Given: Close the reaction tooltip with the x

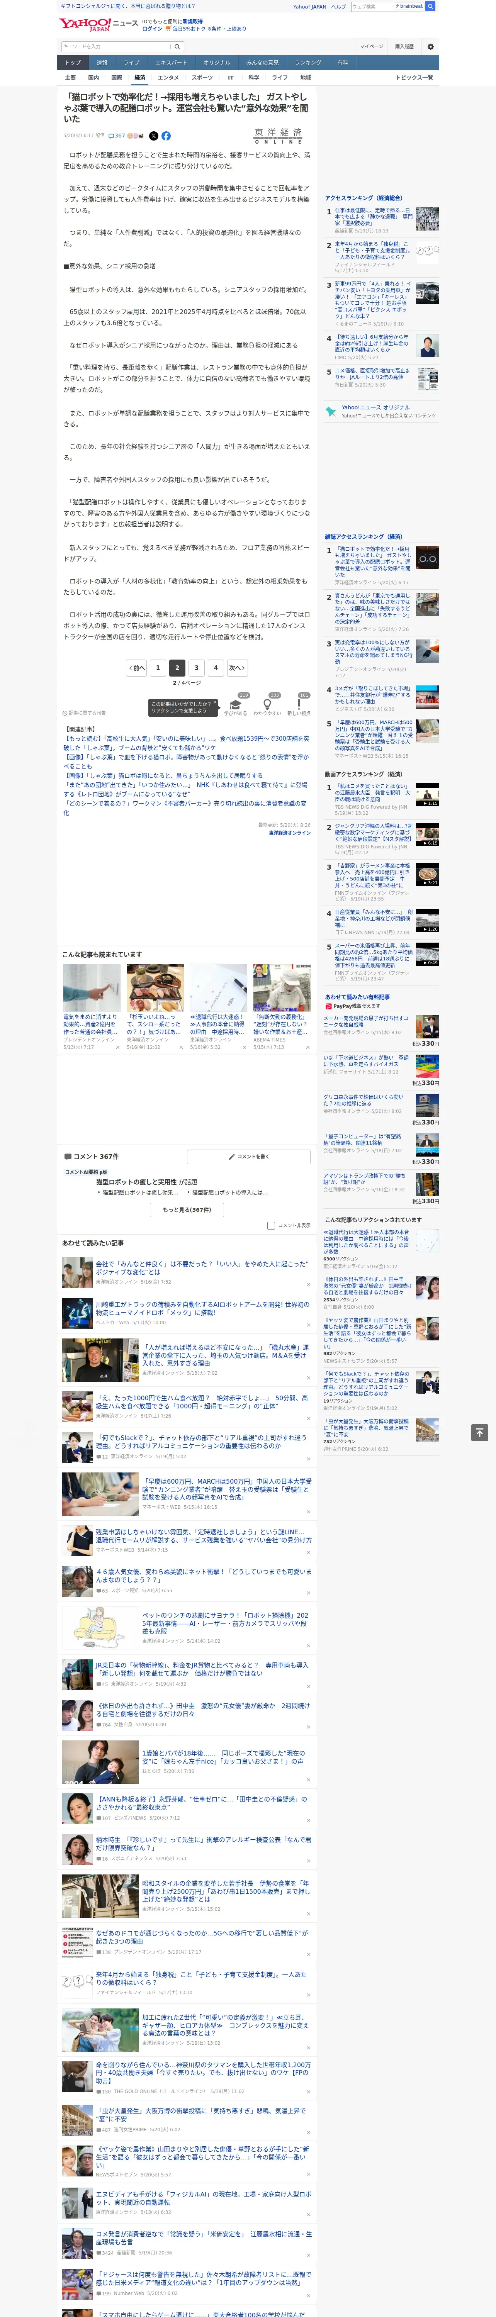Looking at the screenshot, I should click(x=214, y=703).
